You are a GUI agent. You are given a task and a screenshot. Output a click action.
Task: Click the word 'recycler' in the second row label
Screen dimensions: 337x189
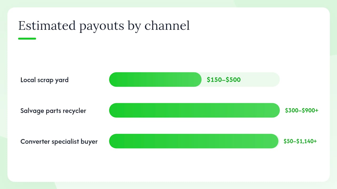(75, 111)
